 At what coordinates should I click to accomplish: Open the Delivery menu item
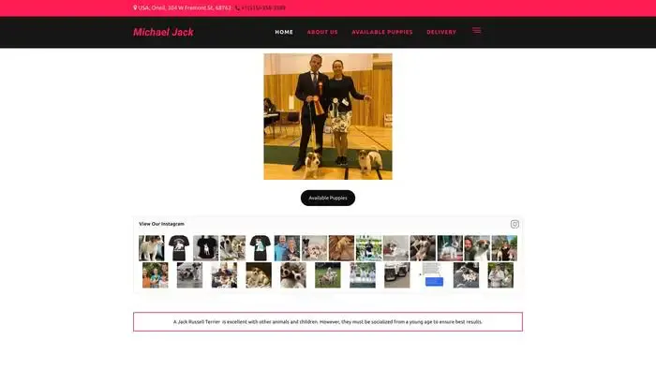[441, 32]
